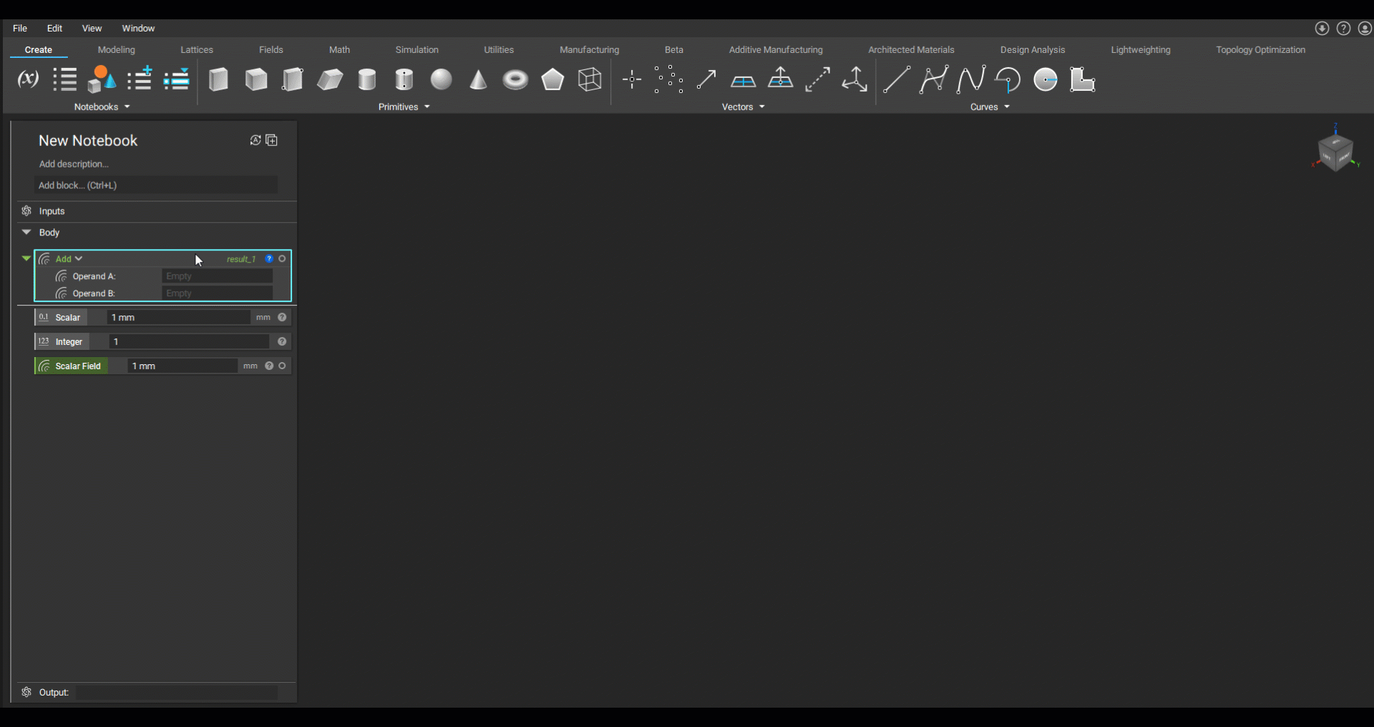Screen dimensions: 1374x727
Task: Select the straight Line curve tool
Action: click(x=897, y=79)
